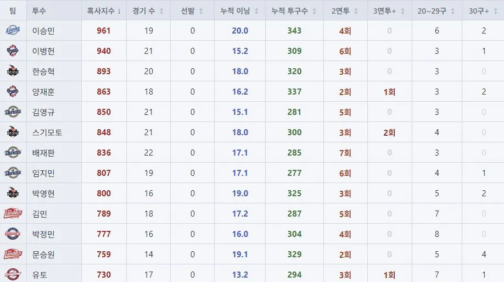Select pitcher name 문승원
This screenshot has width=504, height=282.
43,255
